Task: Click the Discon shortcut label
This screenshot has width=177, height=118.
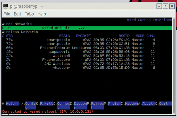Action: click(x=80, y=106)
